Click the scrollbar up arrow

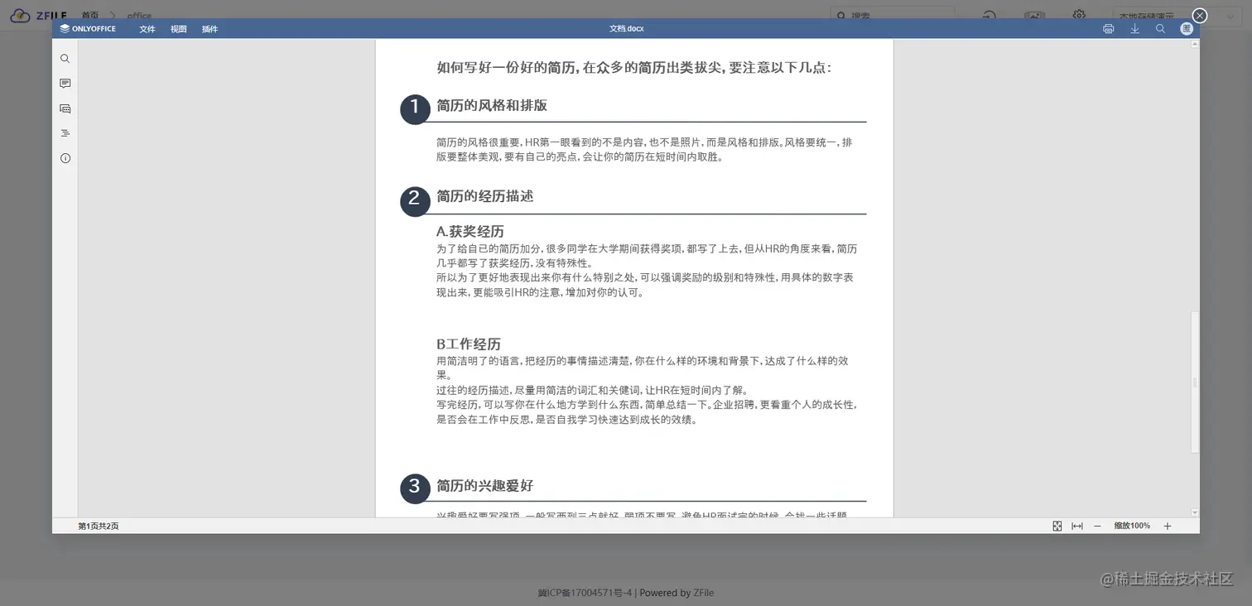[1195, 44]
